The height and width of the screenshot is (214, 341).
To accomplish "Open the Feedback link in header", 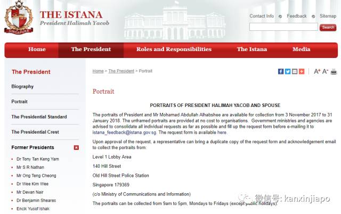I will coord(296,16).
